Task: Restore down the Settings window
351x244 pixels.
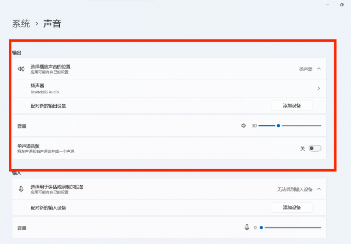Action: tap(342, 5)
